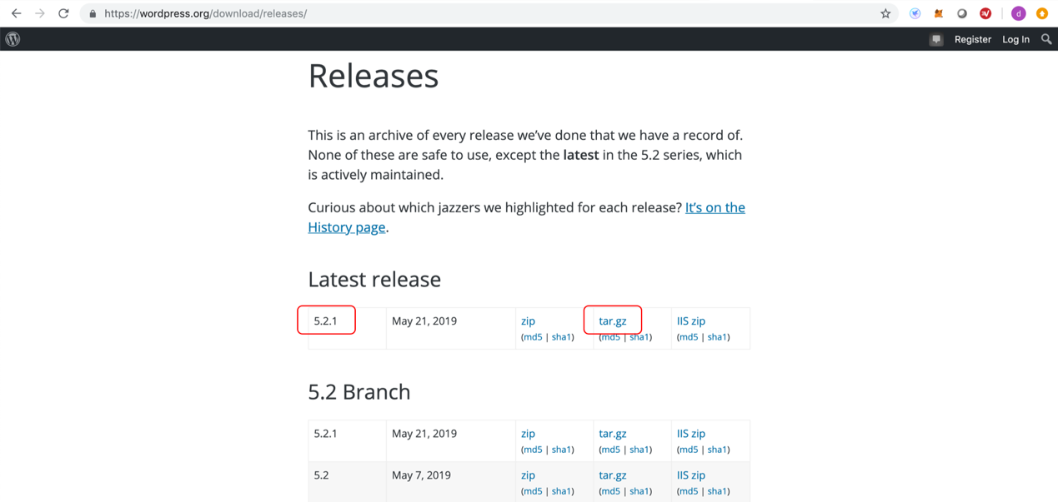Download Latest release tar.gz
The width and height of the screenshot is (1058, 502).
pyautogui.click(x=613, y=321)
